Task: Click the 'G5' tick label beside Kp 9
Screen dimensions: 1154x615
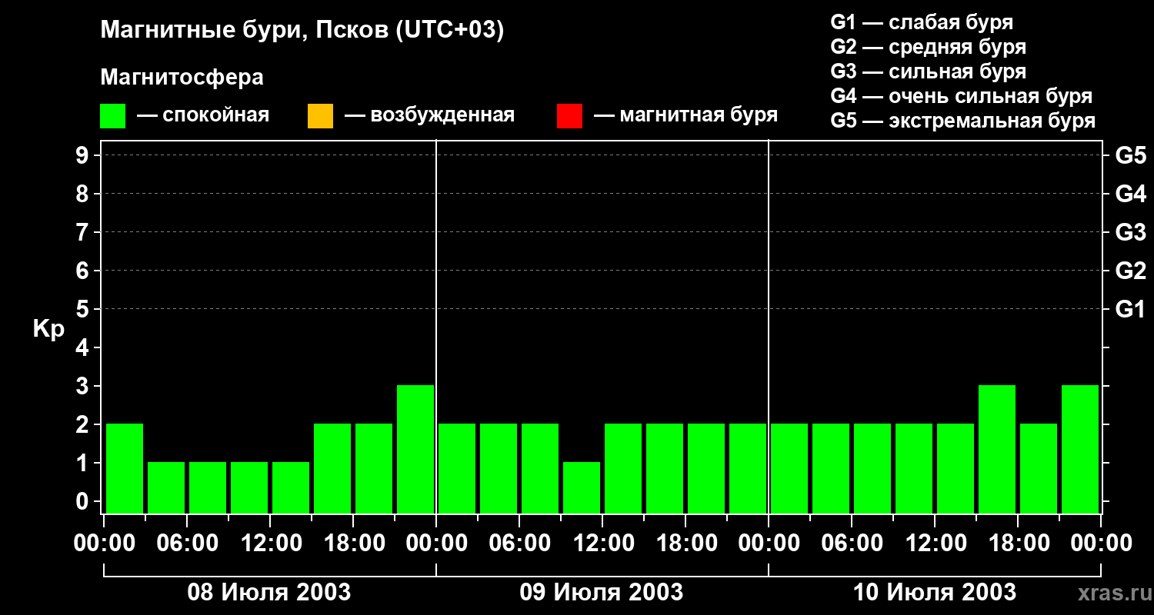Action: click(x=1131, y=156)
